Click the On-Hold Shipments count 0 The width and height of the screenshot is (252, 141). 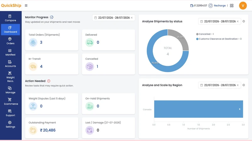pos(98,106)
